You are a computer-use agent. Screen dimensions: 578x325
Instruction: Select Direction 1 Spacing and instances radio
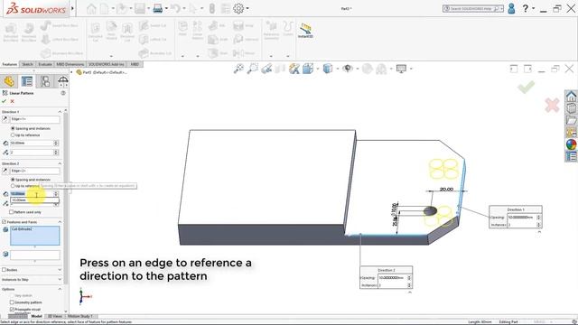pos(13,128)
